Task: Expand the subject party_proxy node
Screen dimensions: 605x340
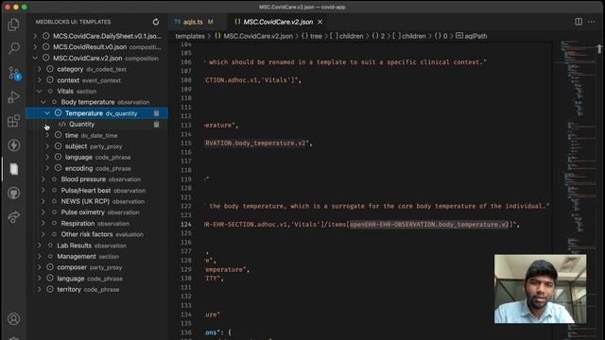Action: pyautogui.click(x=47, y=146)
